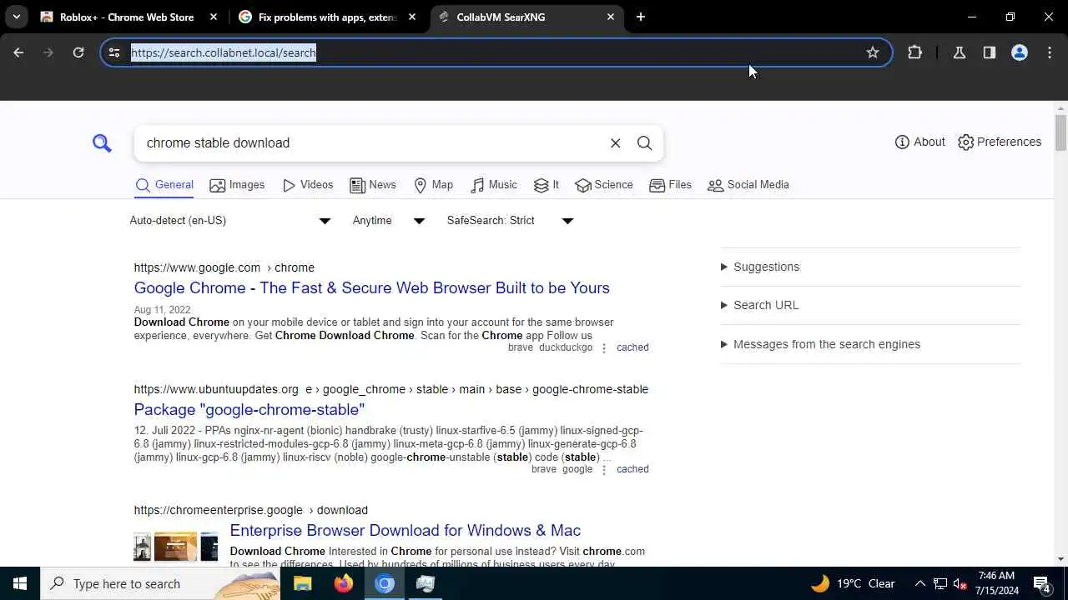Click the taskbar Type here to search box
1068x600 pixels.
pyautogui.click(x=160, y=583)
